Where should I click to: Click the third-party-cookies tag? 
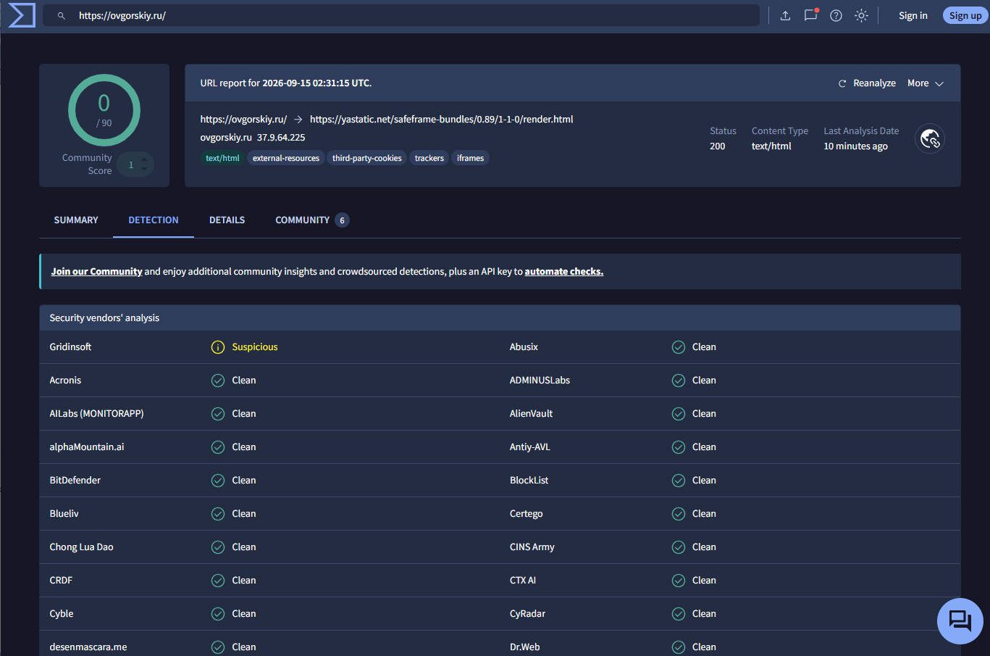coord(367,158)
